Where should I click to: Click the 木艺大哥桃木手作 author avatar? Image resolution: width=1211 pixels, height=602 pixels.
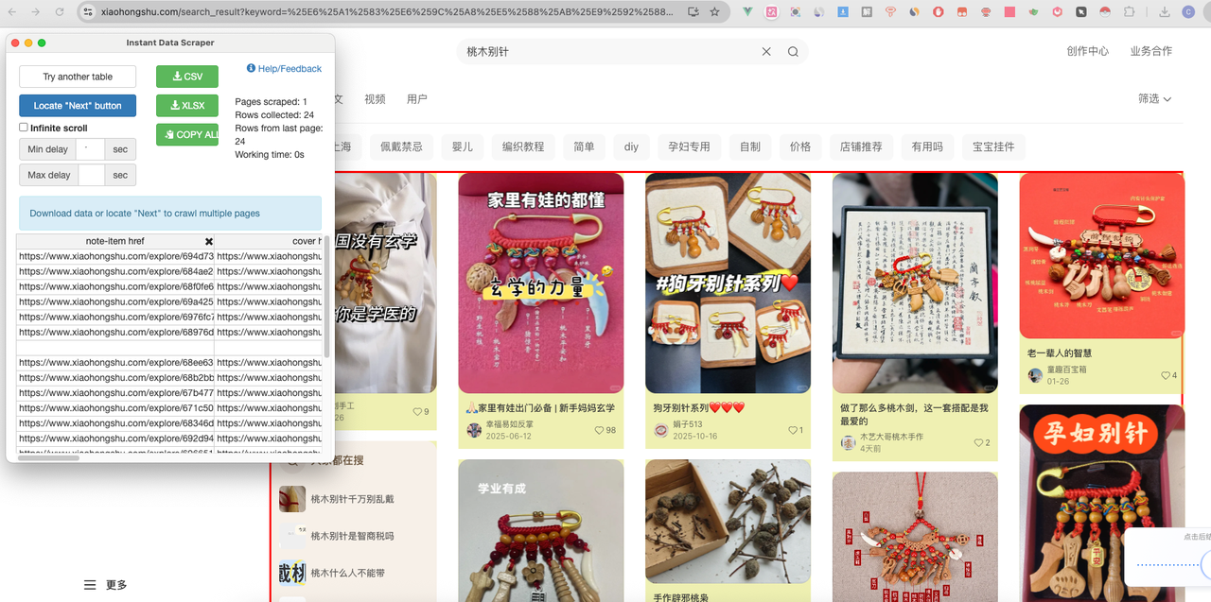849,442
